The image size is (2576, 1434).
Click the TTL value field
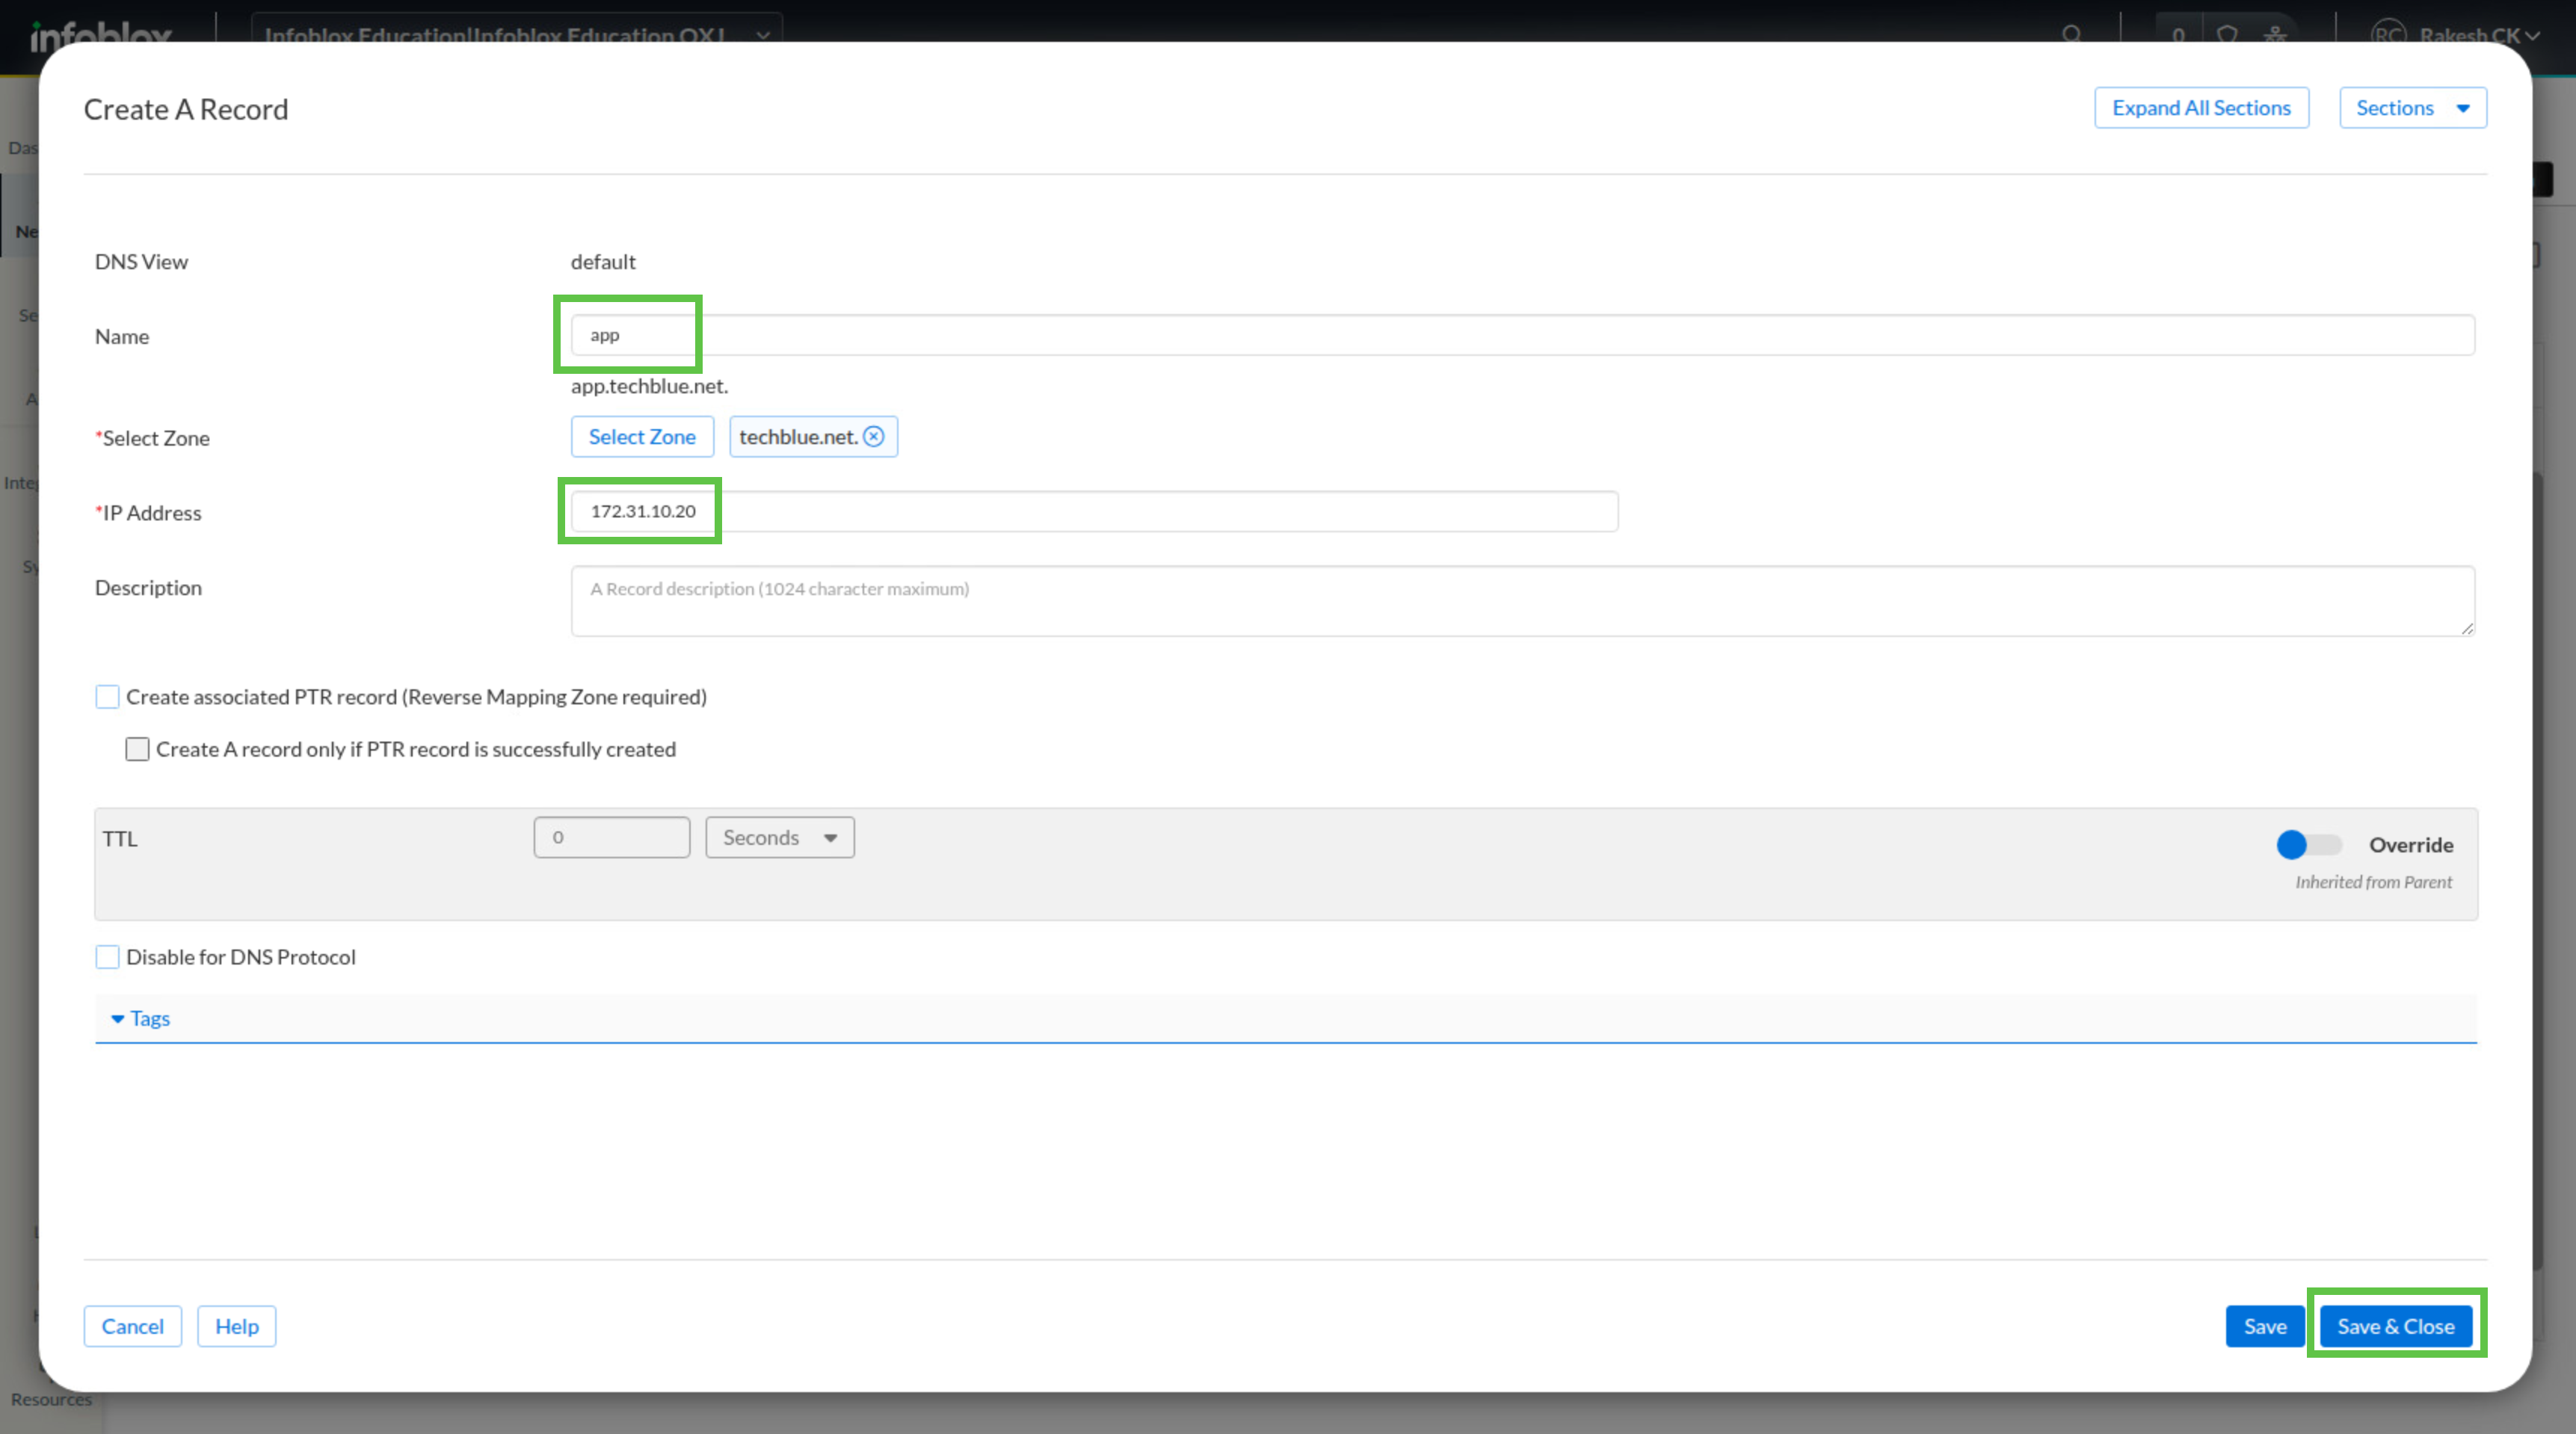click(611, 838)
